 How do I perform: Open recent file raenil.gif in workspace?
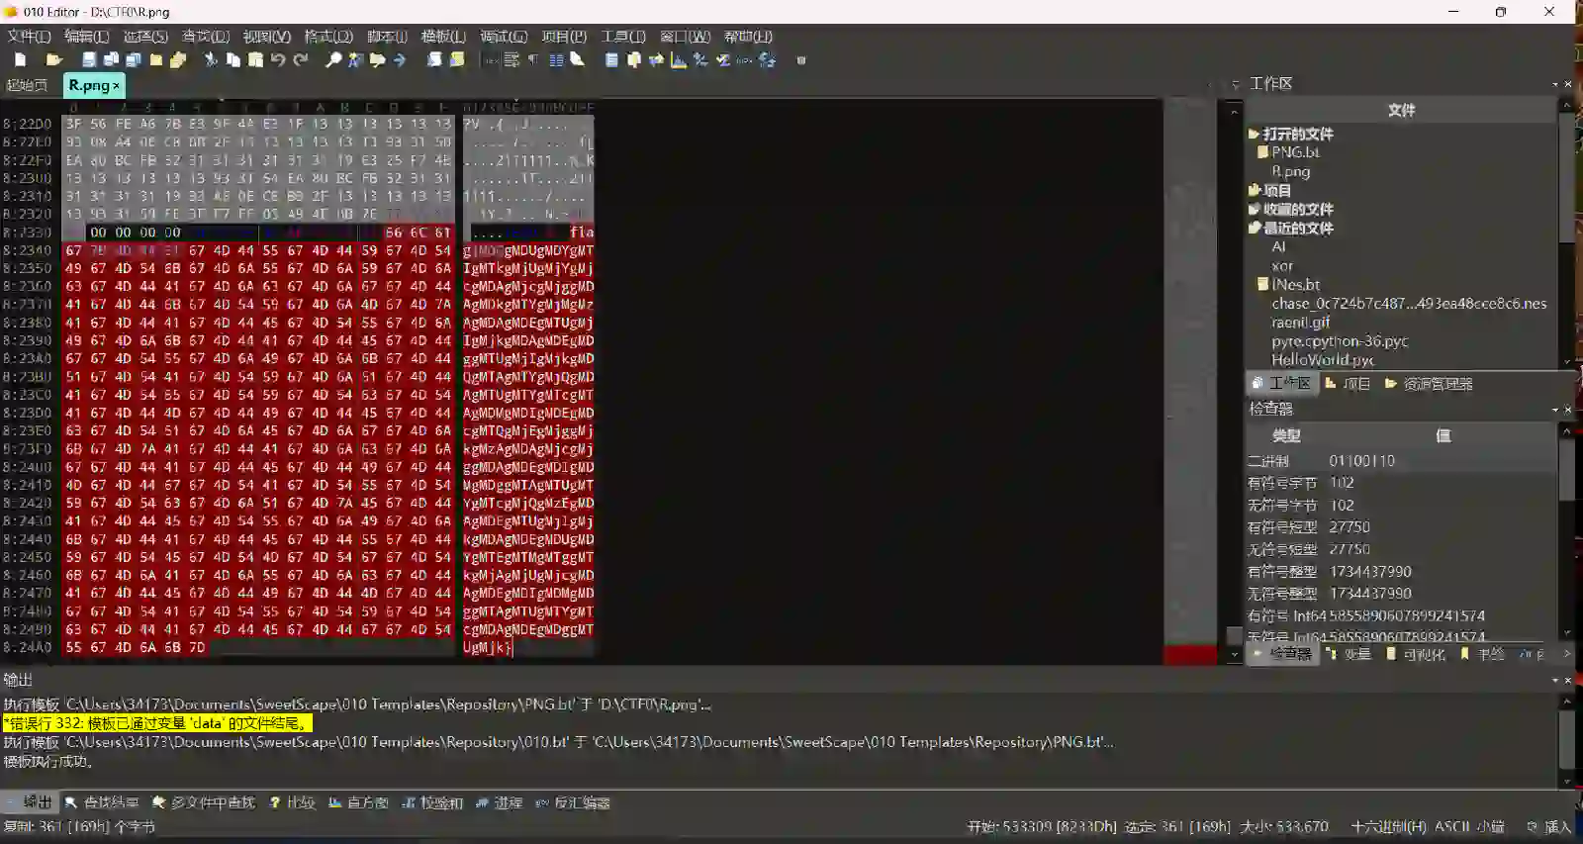(x=1300, y=323)
